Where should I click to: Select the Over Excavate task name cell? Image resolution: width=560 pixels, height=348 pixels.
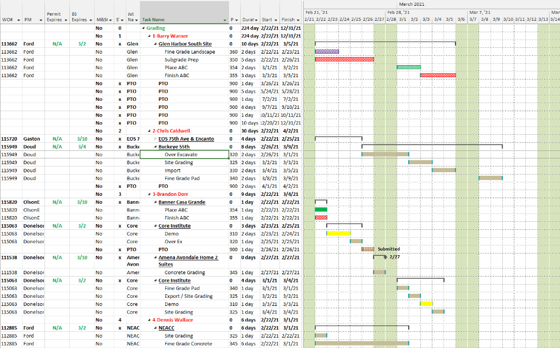(x=184, y=154)
